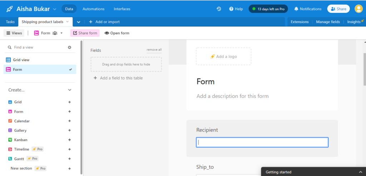Click the form vertical scrollbar thumb
This screenshot has width=366, height=176.
(x=365, y=69)
